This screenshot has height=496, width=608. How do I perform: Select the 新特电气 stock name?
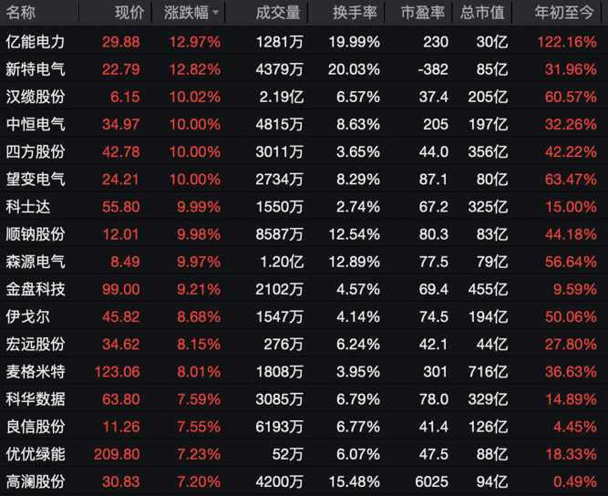click(35, 69)
